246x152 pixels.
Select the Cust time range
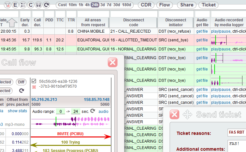pos(62,5)
